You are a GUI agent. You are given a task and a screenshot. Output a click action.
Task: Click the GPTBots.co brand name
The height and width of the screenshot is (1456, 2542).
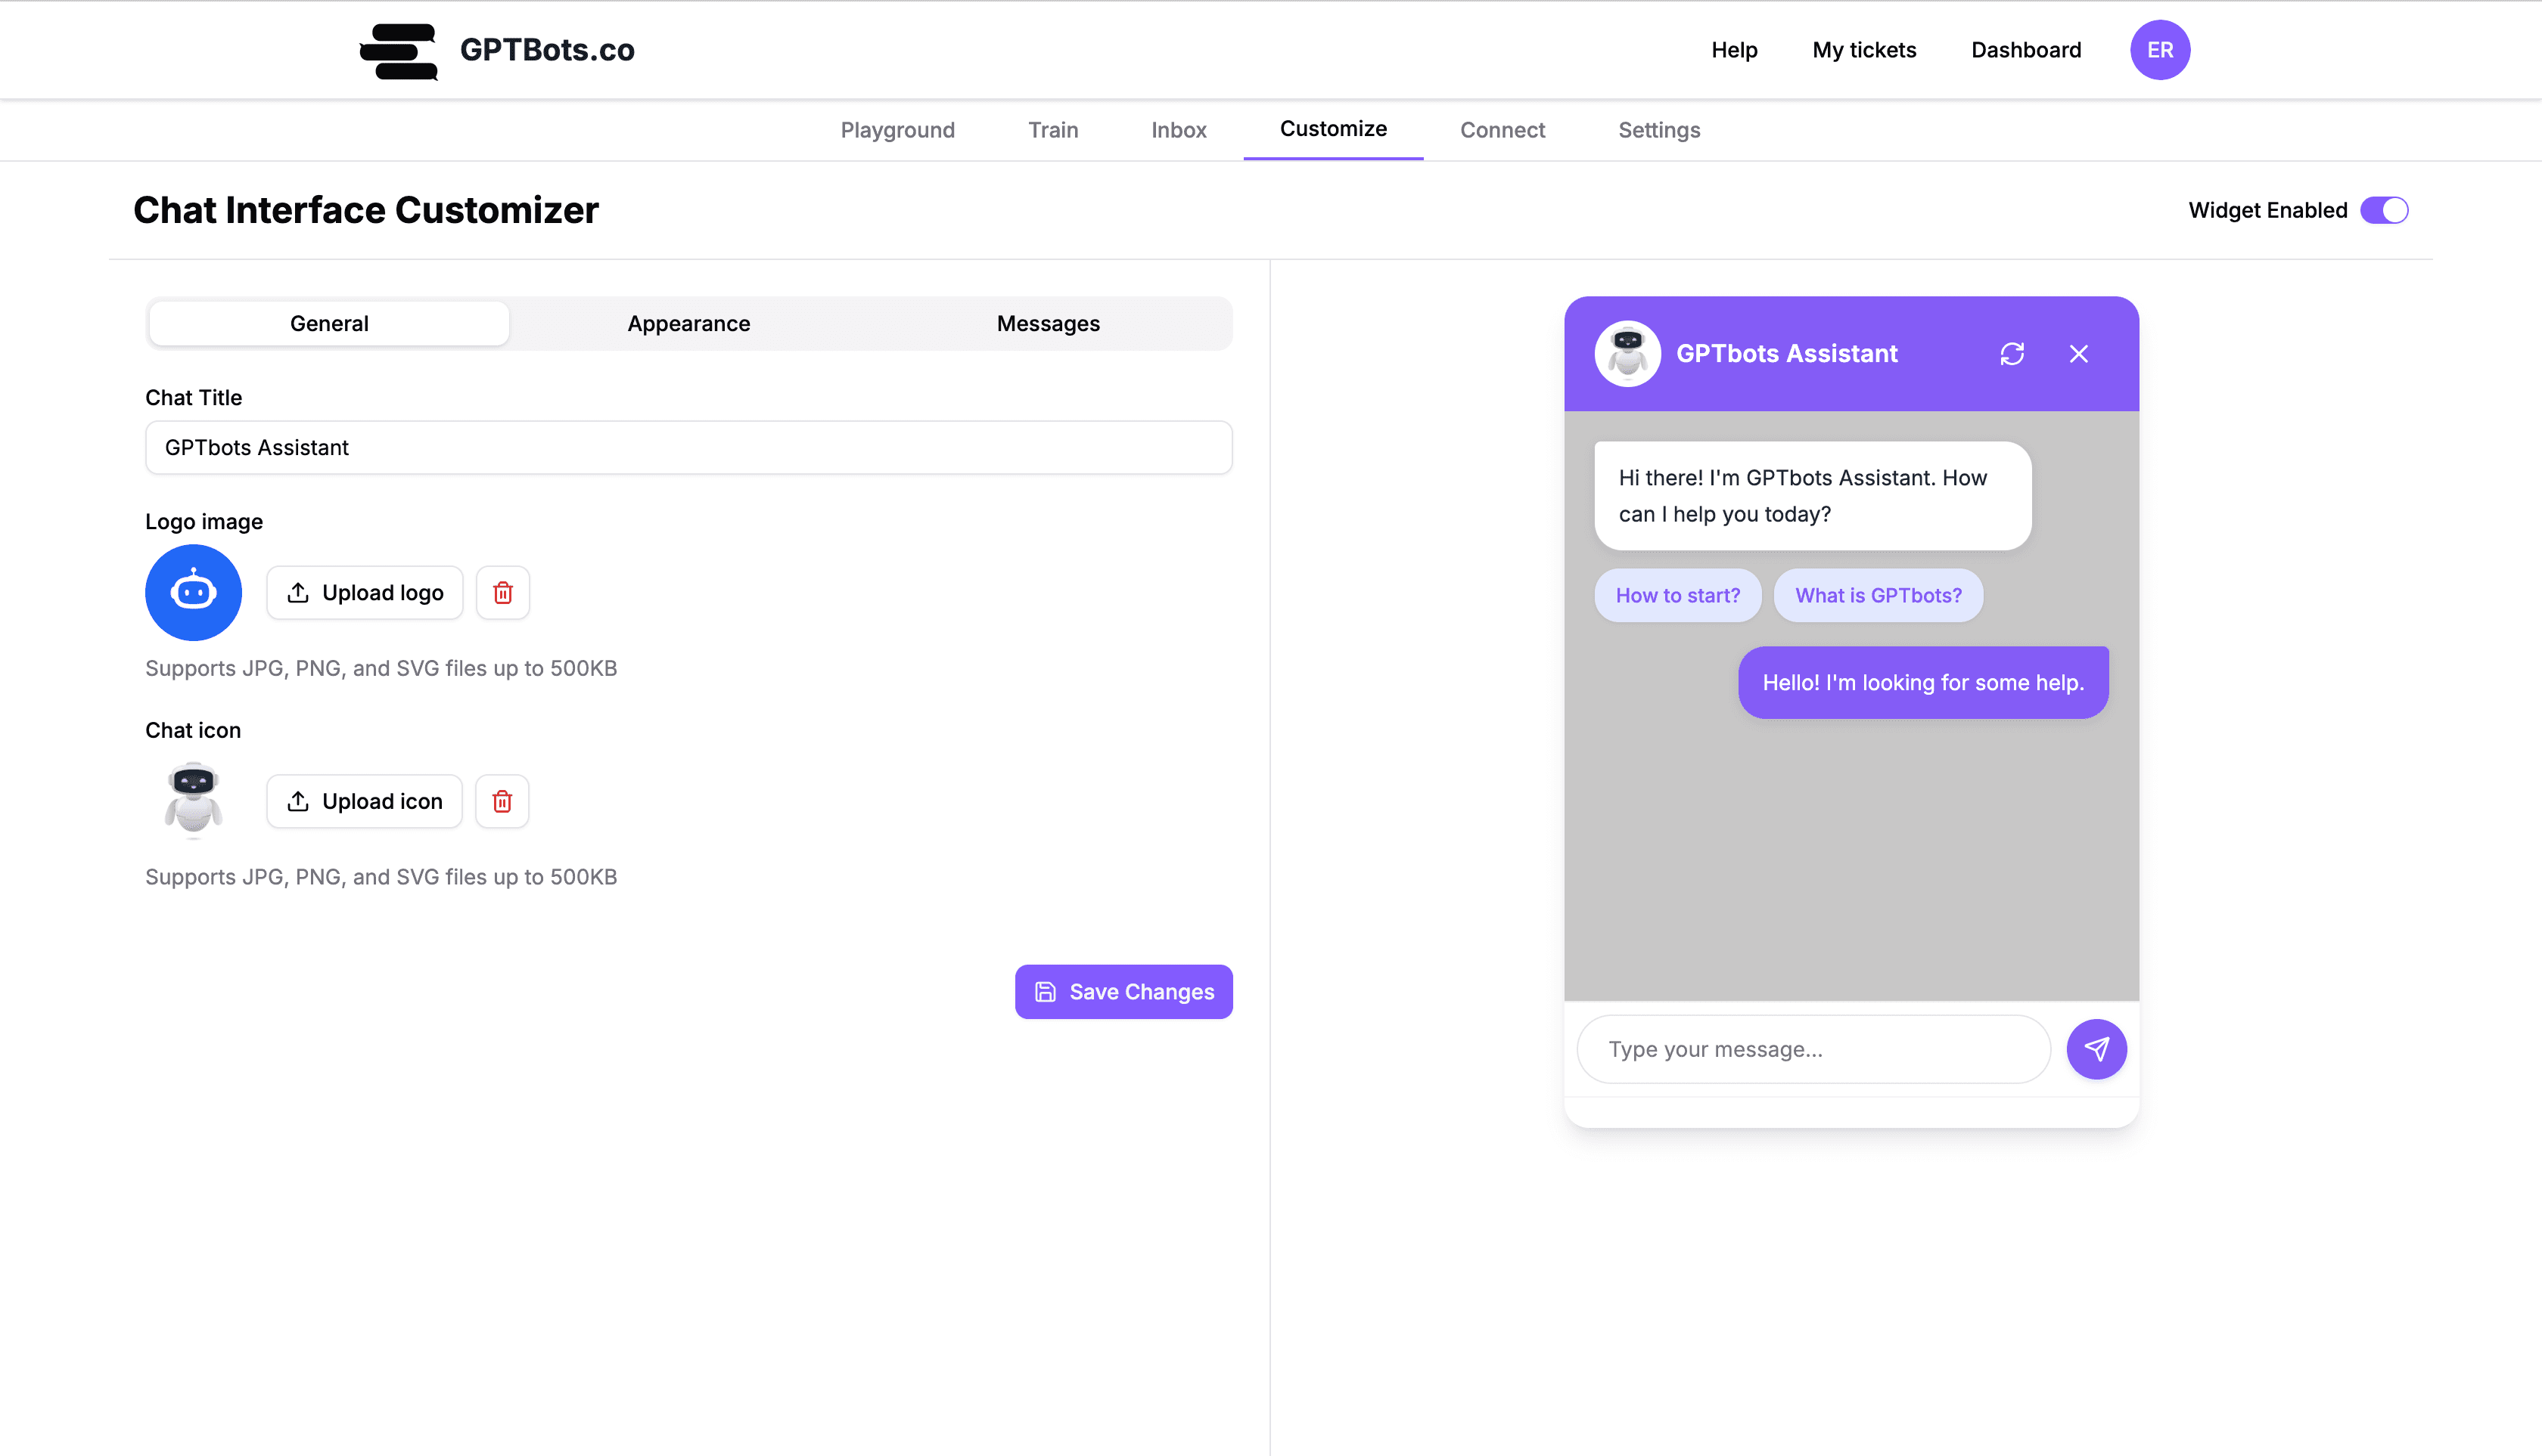tap(546, 50)
